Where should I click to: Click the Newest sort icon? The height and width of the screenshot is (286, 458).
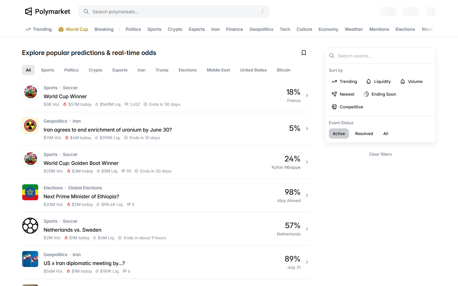click(x=334, y=94)
